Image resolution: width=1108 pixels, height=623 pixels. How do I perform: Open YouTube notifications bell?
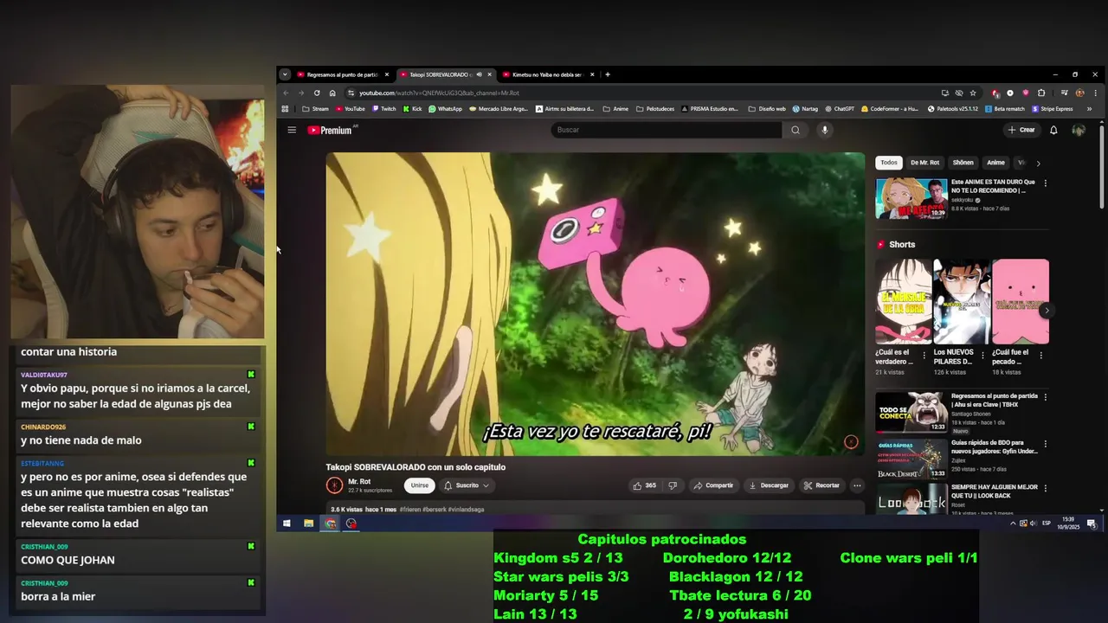point(1053,130)
